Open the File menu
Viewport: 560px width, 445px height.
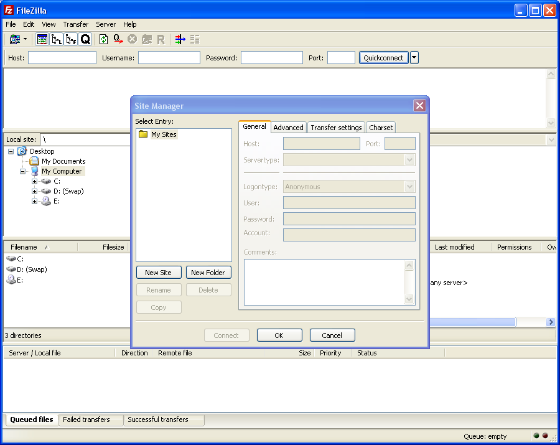point(11,24)
